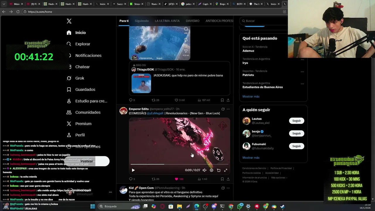
Task: Share the post with 197 mil views
Action: pos(228,100)
